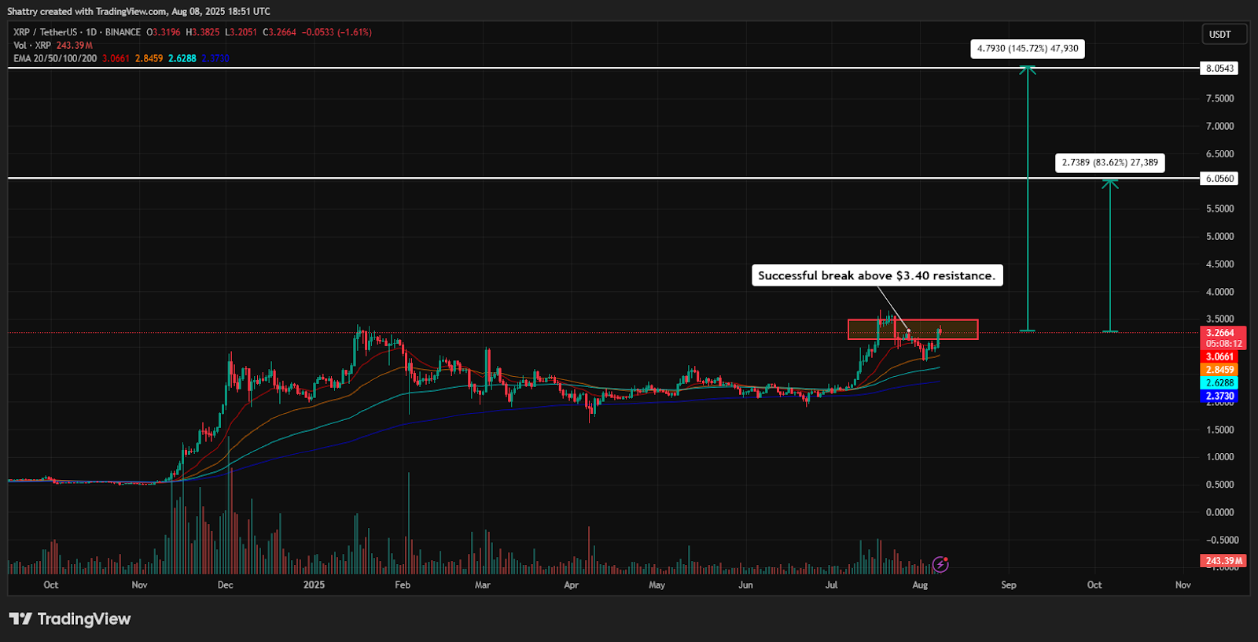Click the 2.7389 (83.62%) measurement label
This screenshot has height=642, width=1258.
[x=1109, y=163]
